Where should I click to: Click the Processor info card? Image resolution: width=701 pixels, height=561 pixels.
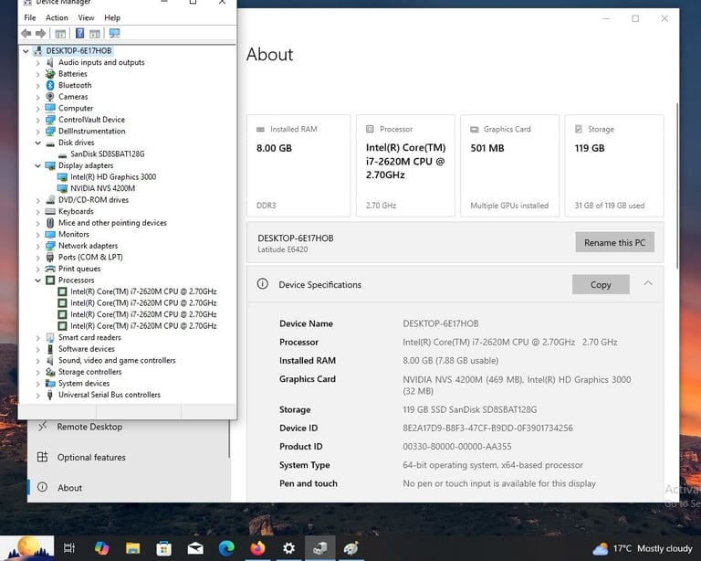[405, 165]
